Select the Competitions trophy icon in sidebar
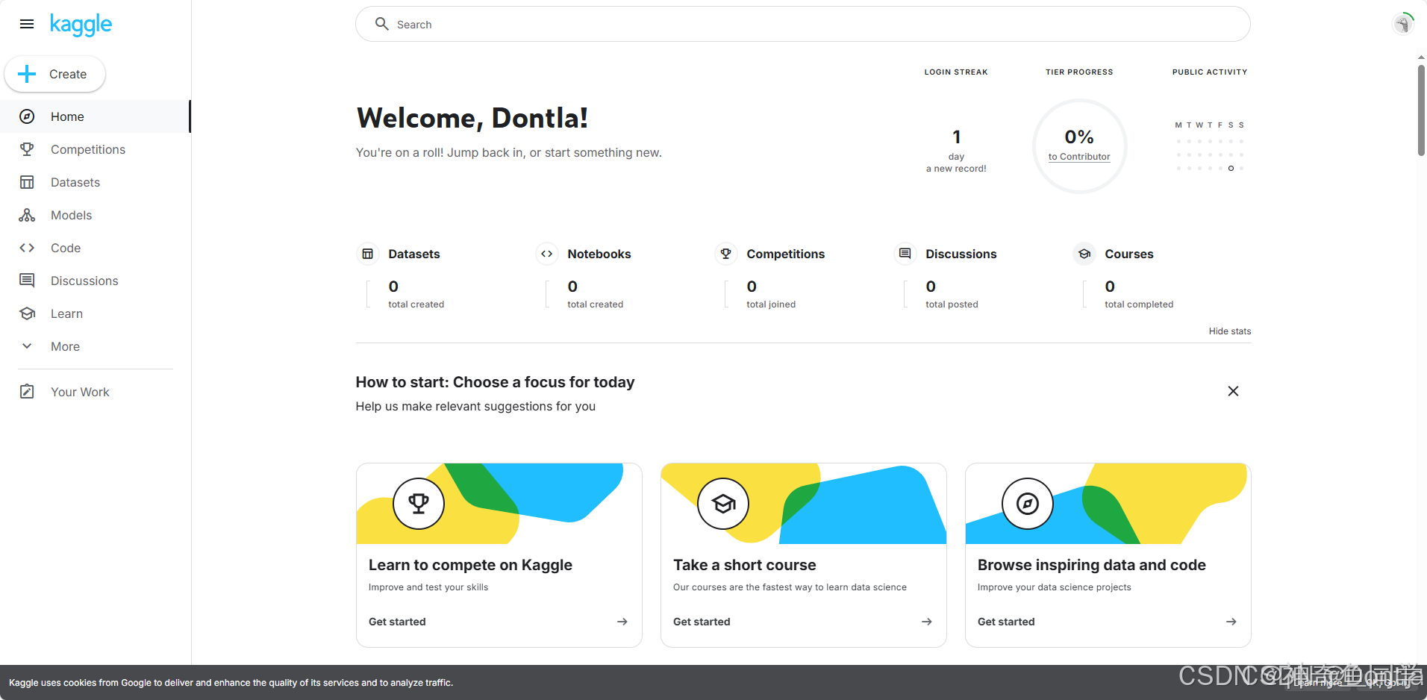This screenshot has height=700, width=1427. (27, 149)
